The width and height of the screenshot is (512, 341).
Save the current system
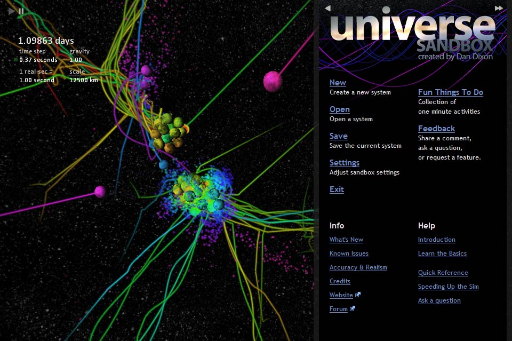[x=338, y=136]
